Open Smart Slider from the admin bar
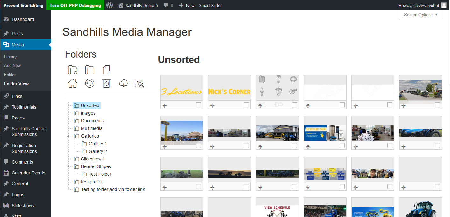The height and width of the screenshot is (217, 450). (x=210, y=5)
